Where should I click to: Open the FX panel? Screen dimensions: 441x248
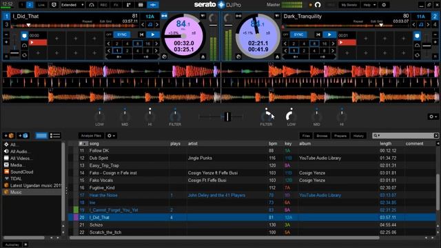click(116, 5)
